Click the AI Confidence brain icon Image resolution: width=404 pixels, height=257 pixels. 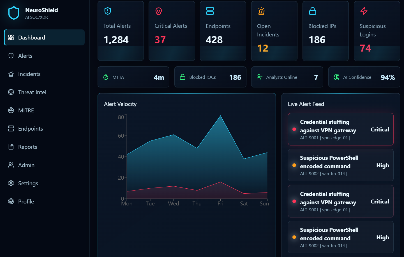coord(336,77)
